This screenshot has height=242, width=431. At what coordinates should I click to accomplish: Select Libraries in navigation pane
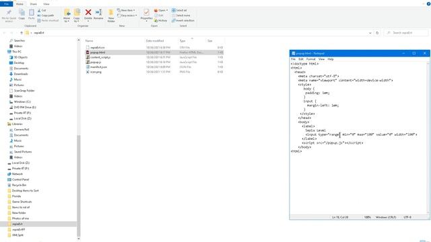pos(17,124)
